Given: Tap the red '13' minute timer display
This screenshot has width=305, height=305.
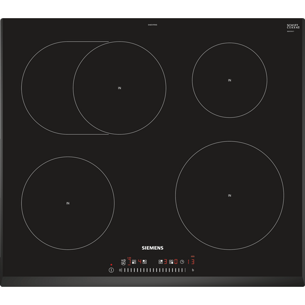Looking at the screenshot, I should click(191, 262).
